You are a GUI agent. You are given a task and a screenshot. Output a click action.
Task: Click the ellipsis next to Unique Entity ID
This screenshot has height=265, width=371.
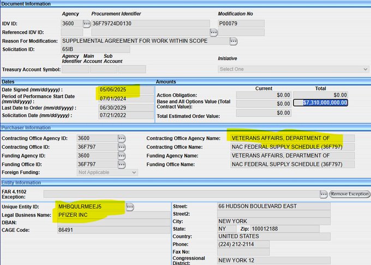click(130, 207)
